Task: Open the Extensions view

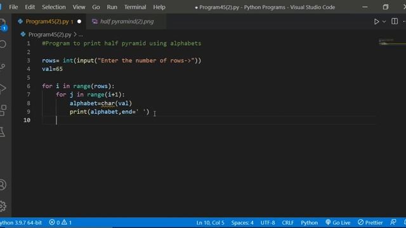Action: pos(3,110)
